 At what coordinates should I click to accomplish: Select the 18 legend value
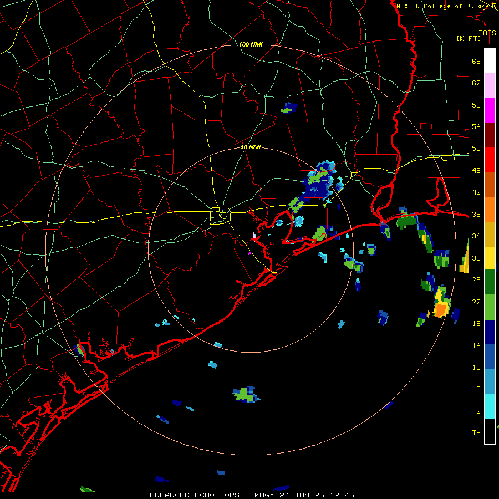pos(476,324)
